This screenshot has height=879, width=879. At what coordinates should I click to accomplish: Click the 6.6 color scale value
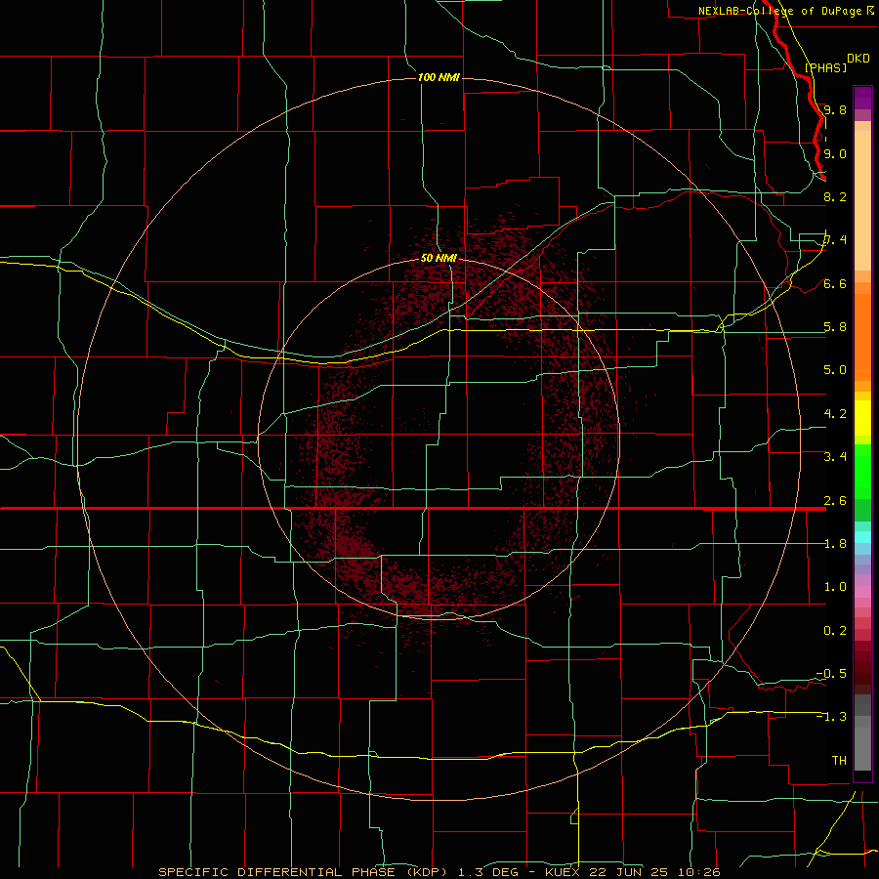coord(835,283)
